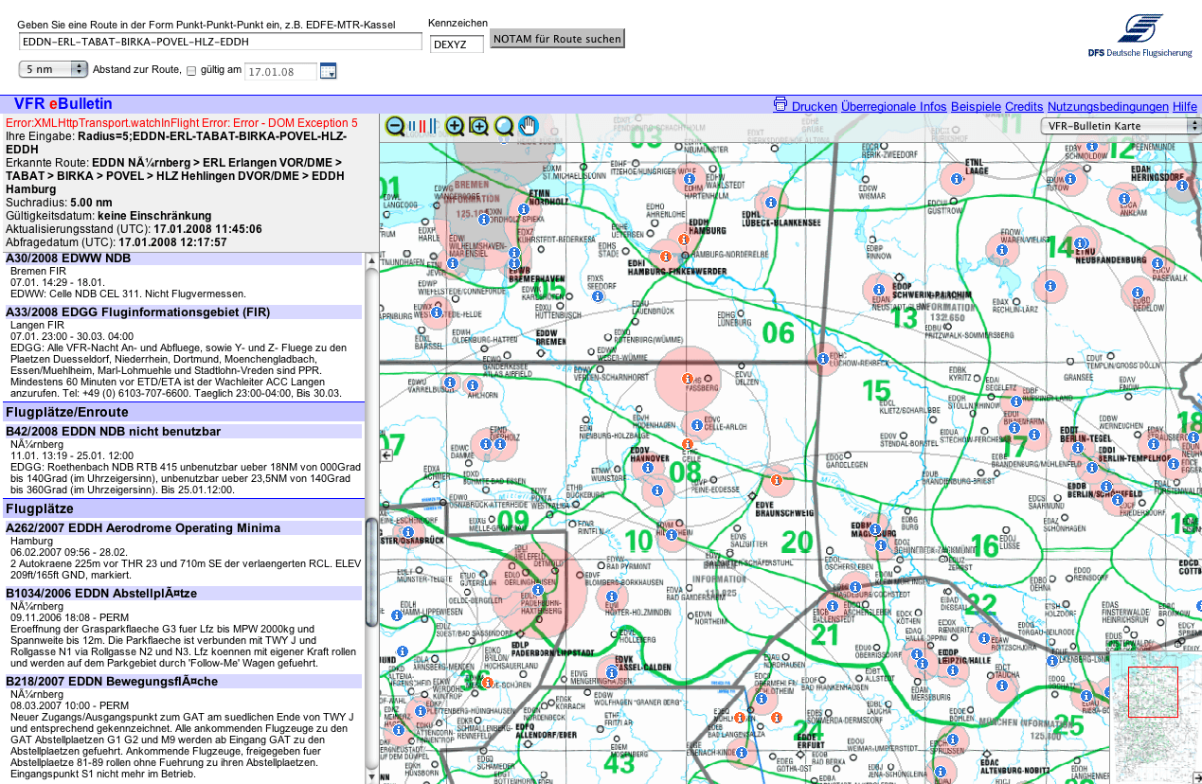This screenshot has width=1202, height=784.
Task: Open info marker at Leipzig/Halle
Action: 953,669
